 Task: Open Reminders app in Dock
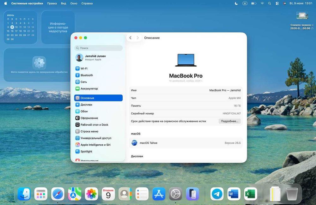click(142, 194)
